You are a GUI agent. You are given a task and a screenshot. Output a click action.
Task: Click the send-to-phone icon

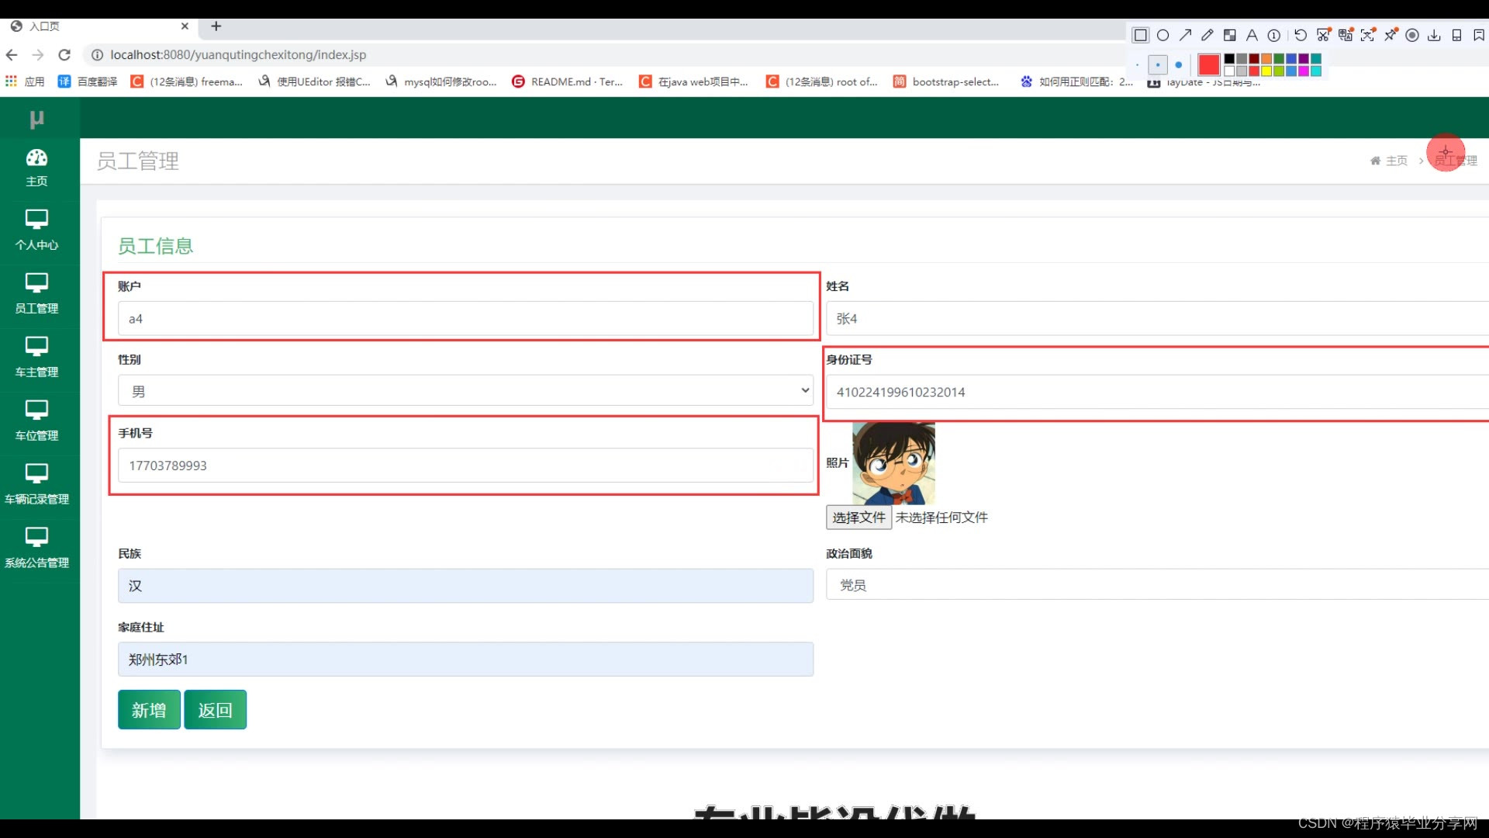tap(1456, 35)
